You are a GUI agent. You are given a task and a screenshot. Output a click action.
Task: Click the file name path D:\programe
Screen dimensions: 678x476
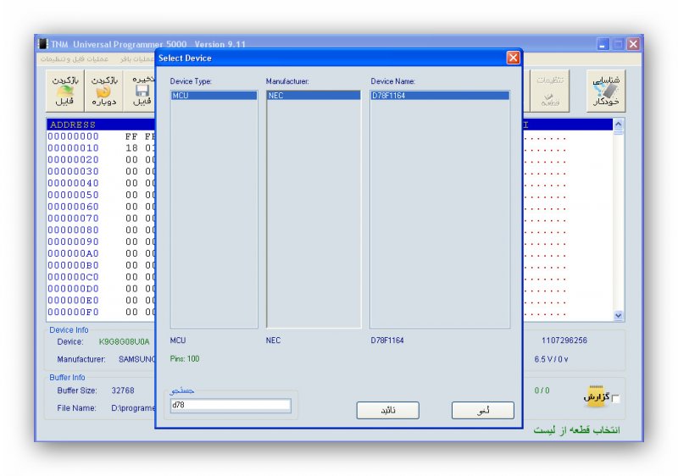tap(133, 408)
